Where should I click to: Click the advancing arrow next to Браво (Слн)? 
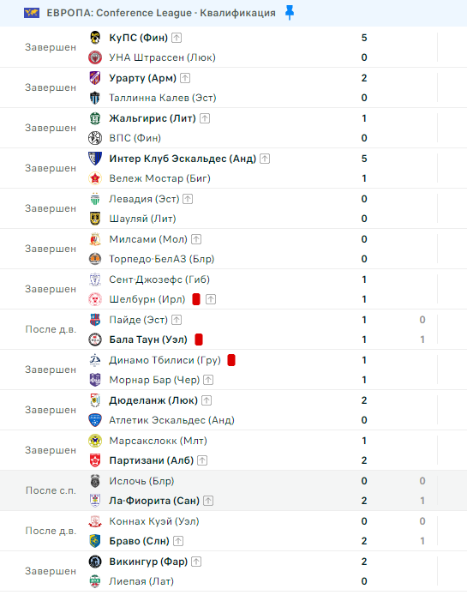[x=178, y=541]
